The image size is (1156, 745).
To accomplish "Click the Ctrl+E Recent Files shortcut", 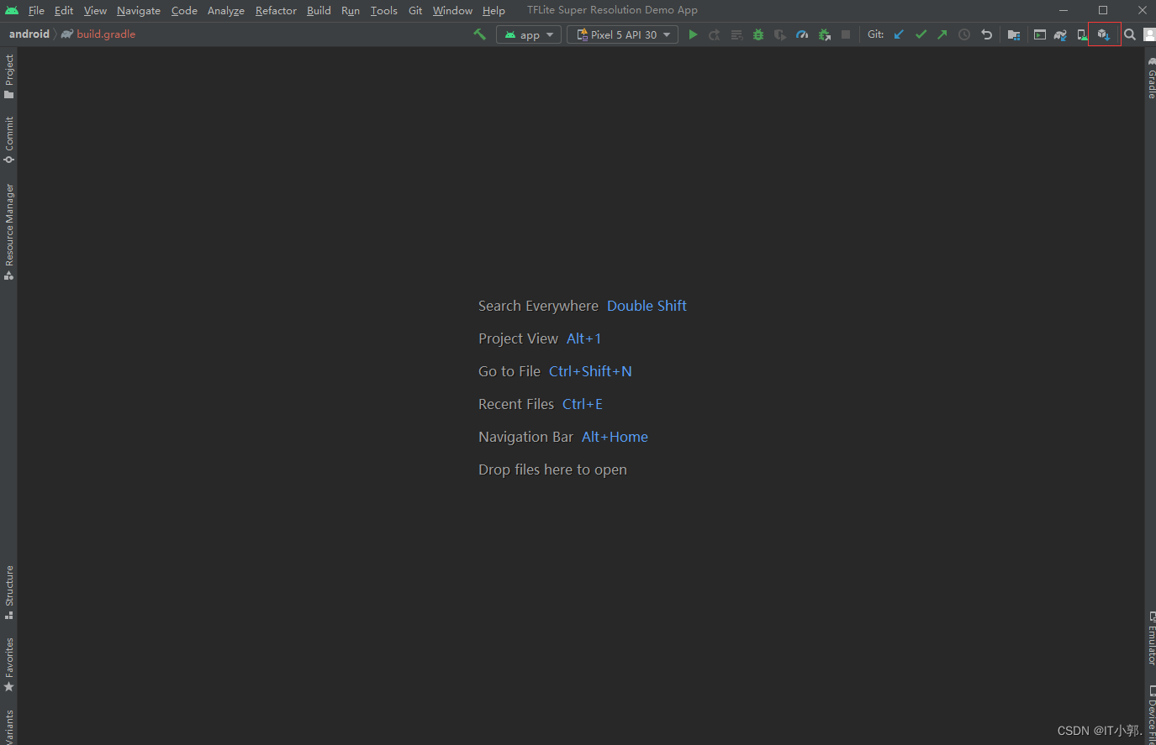I will (583, 404).
